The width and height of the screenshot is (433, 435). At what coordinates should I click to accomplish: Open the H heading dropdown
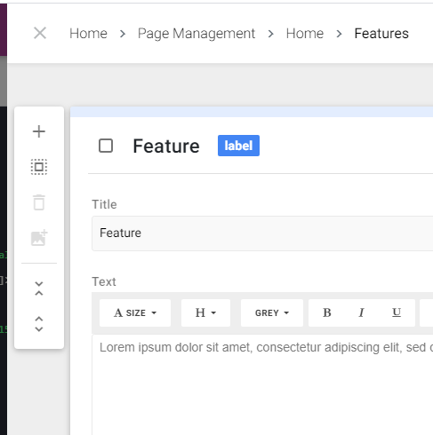click(x=205, y=312)
